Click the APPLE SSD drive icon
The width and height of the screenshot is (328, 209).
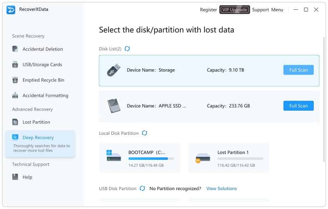pos(114,106)
